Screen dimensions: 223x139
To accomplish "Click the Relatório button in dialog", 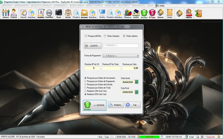I will [116, 105].
